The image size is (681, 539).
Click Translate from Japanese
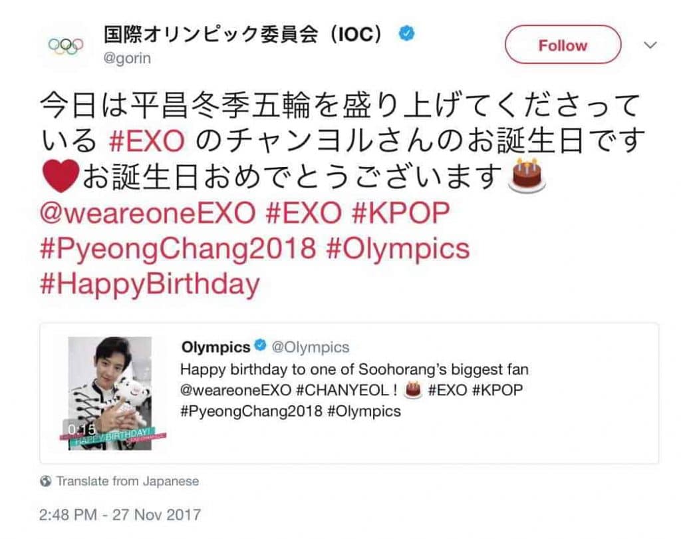127,480
